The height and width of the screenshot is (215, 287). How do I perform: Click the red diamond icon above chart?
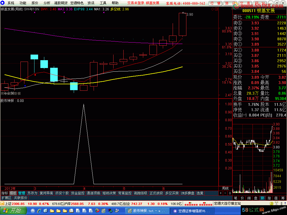[x=213, y=9]
